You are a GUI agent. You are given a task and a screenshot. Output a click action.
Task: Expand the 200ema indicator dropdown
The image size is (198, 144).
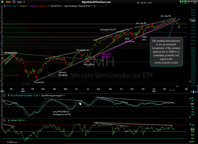pos(48,10)
